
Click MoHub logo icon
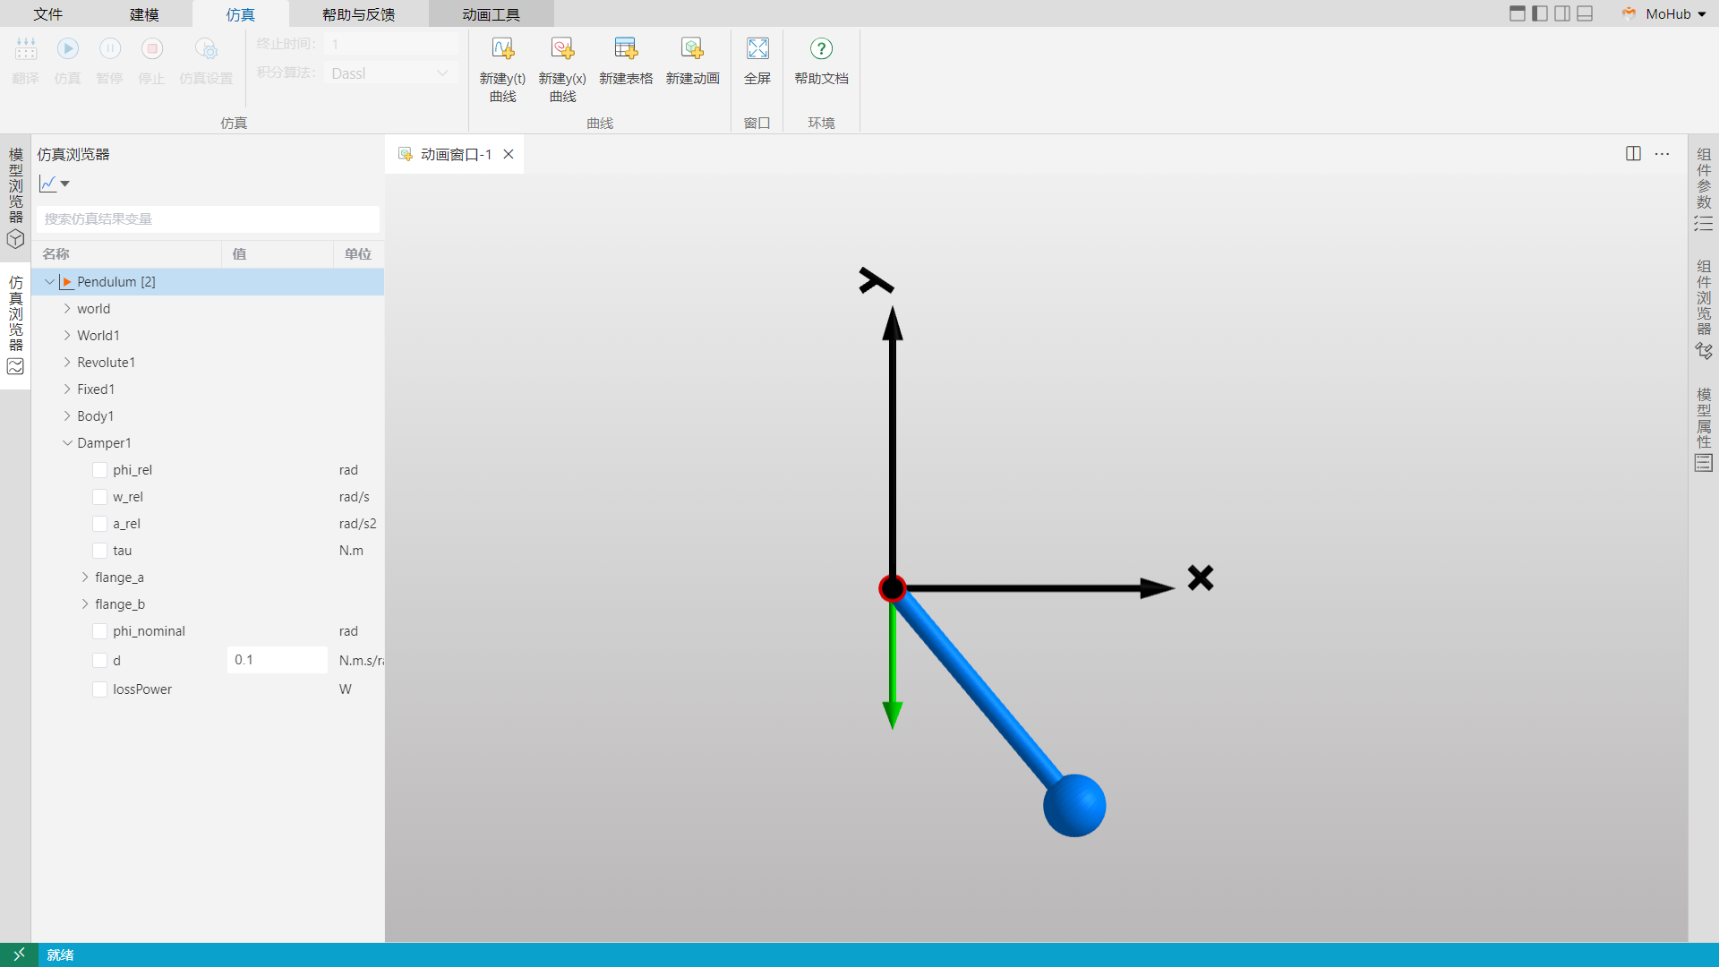[1629, 13]
